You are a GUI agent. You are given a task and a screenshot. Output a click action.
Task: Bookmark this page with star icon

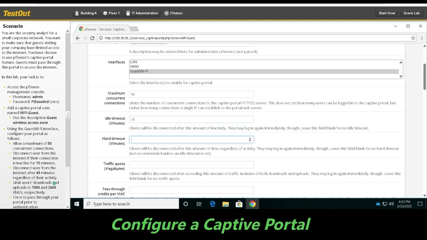point(413,38)
